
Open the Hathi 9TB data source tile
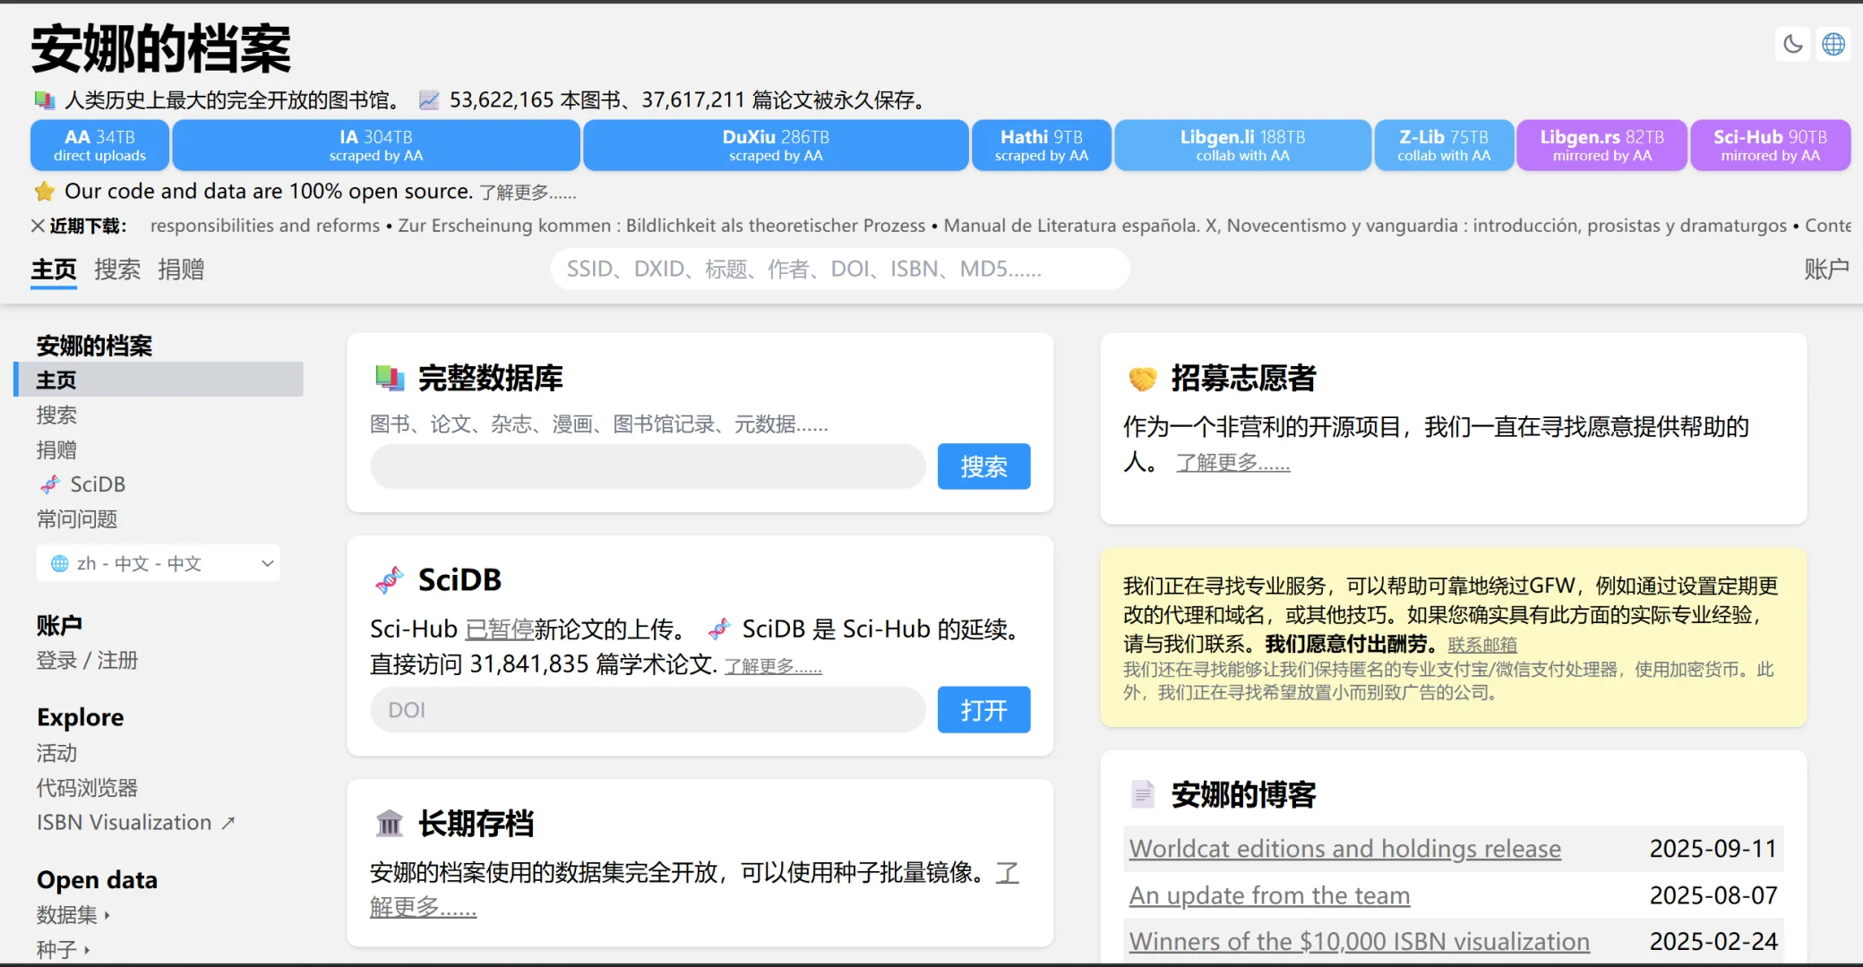coord(1042,145)
